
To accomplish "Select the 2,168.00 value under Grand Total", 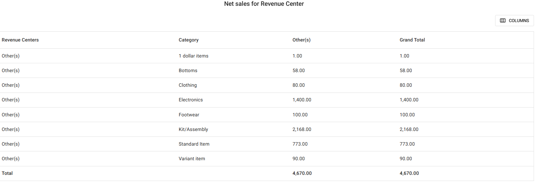I will (409, 130).
